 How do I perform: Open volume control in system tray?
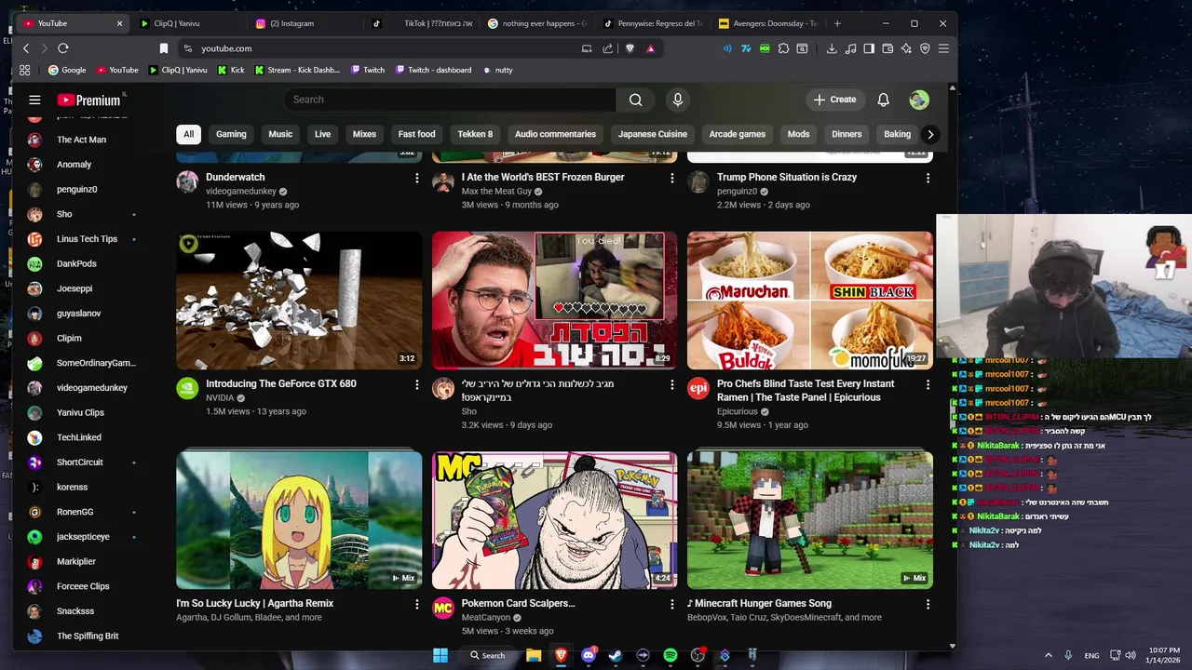click(1131, 655)
